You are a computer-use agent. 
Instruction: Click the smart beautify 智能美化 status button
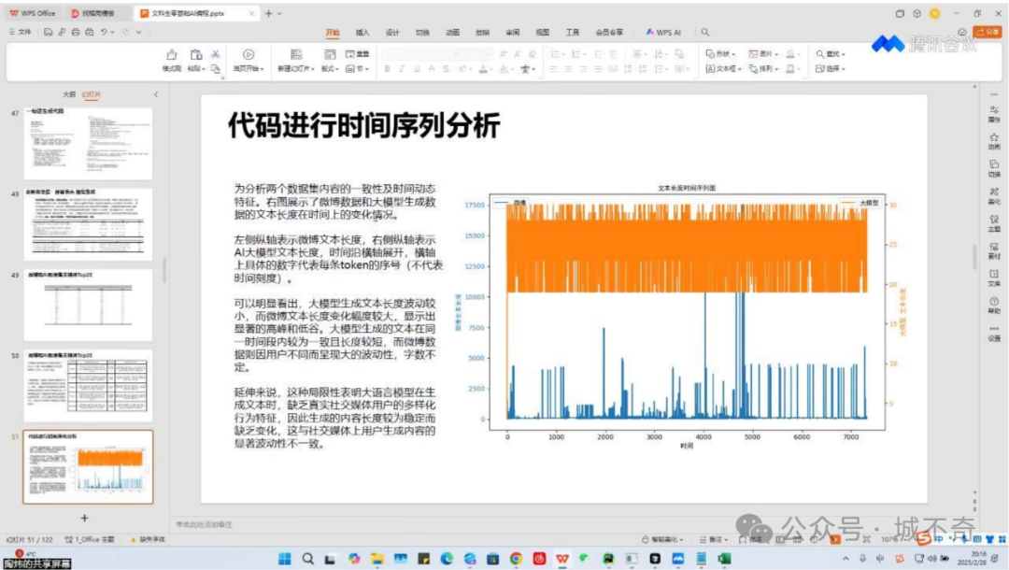click(x=662, y=539)
